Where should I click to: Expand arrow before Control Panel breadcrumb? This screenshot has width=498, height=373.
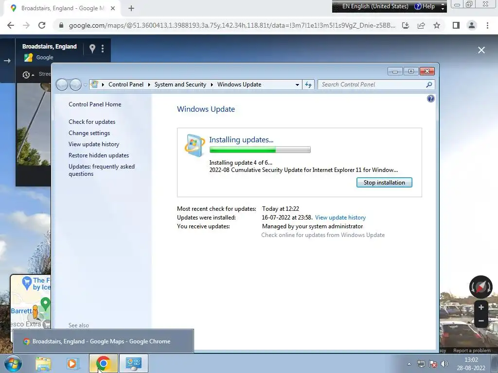coord(103,85)
